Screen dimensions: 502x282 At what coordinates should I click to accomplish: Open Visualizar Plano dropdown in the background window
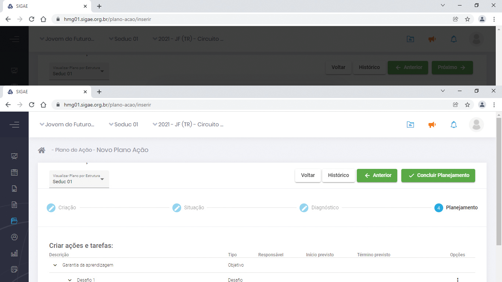click(79, 71)
